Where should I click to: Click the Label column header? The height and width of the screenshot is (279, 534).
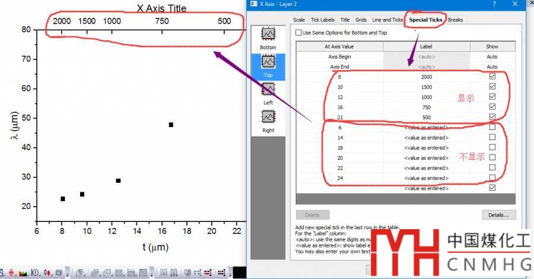pos(427,46)
